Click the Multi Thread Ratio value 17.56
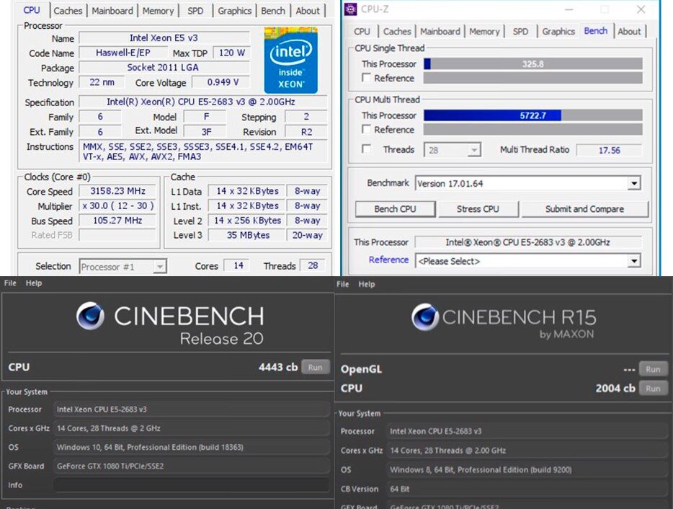 click(x=609, y=150)
